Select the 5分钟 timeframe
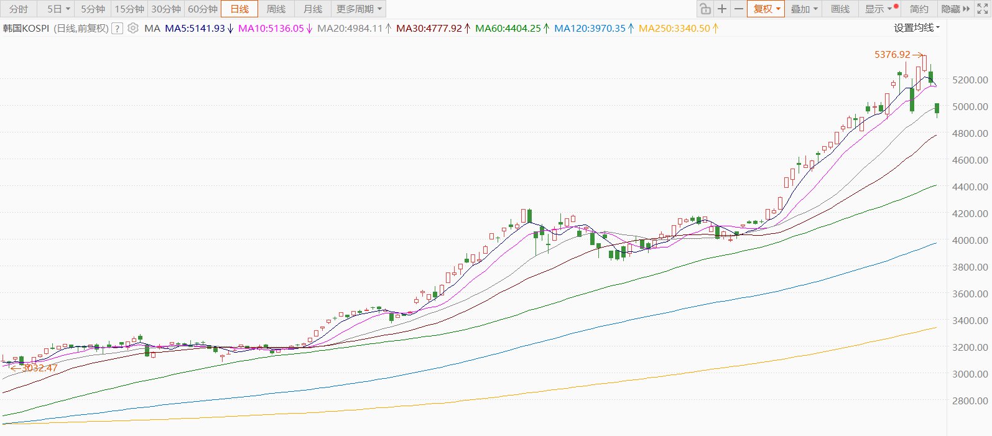Image resolution: width=992 pixels, height=436 pixels. click(93, 9)
